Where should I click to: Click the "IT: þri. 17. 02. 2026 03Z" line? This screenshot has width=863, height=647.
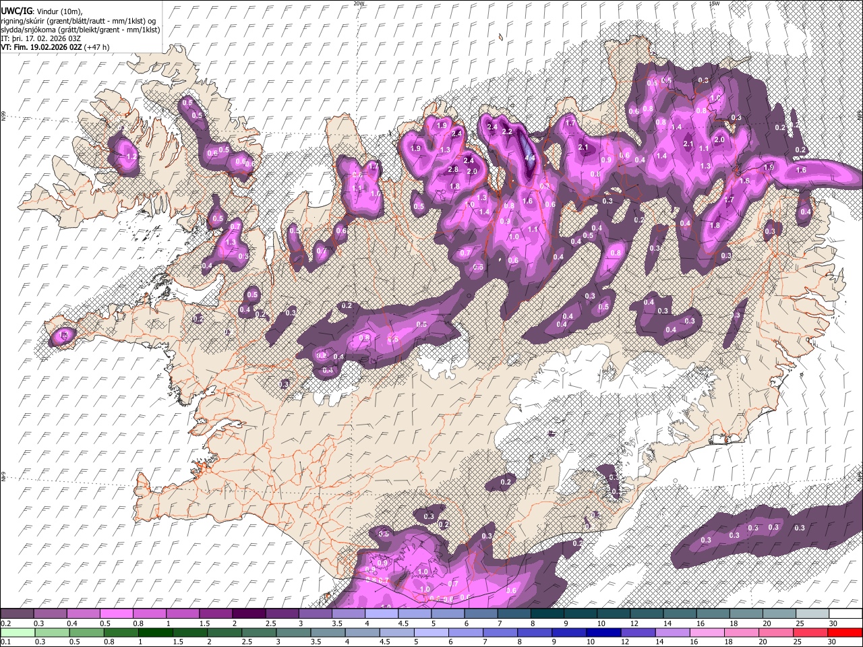[x=42, y=38]
